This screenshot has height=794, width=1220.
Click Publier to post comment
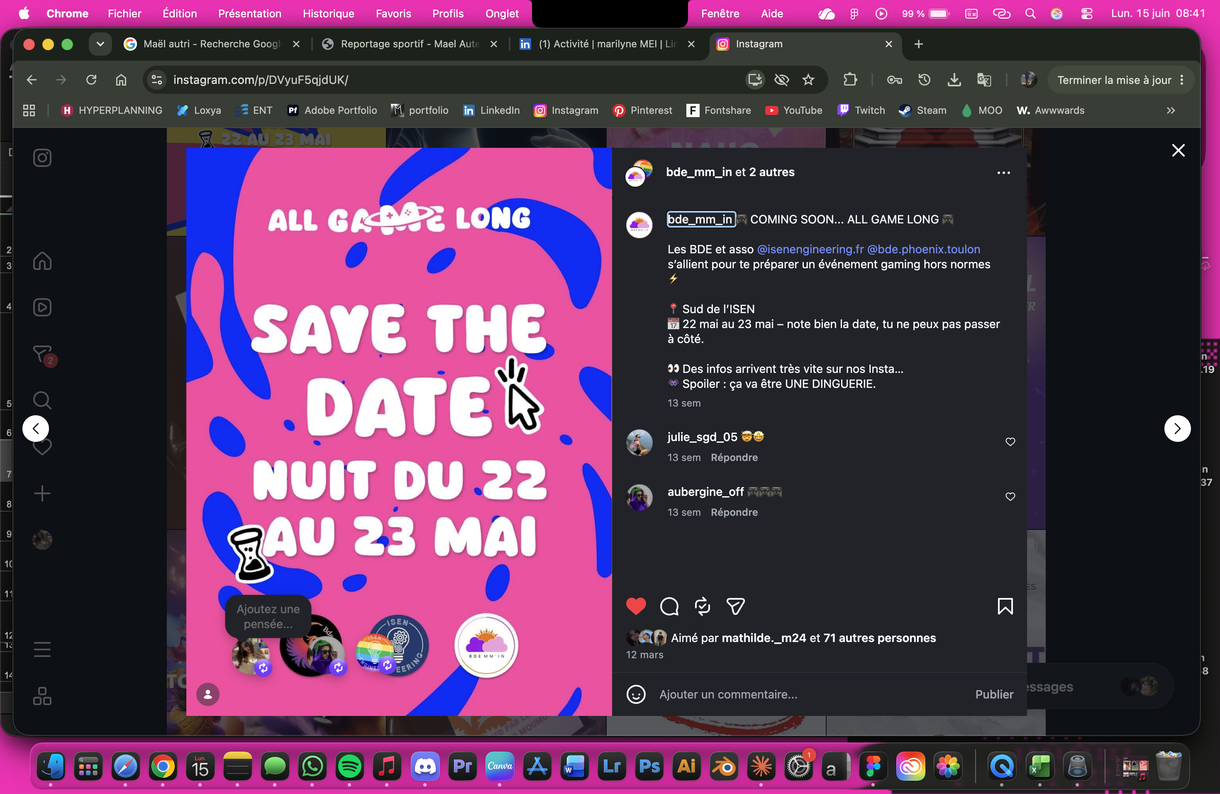point(994,694)
